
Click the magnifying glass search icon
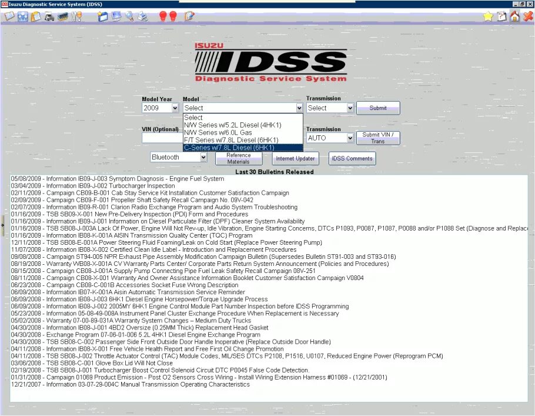130,16
